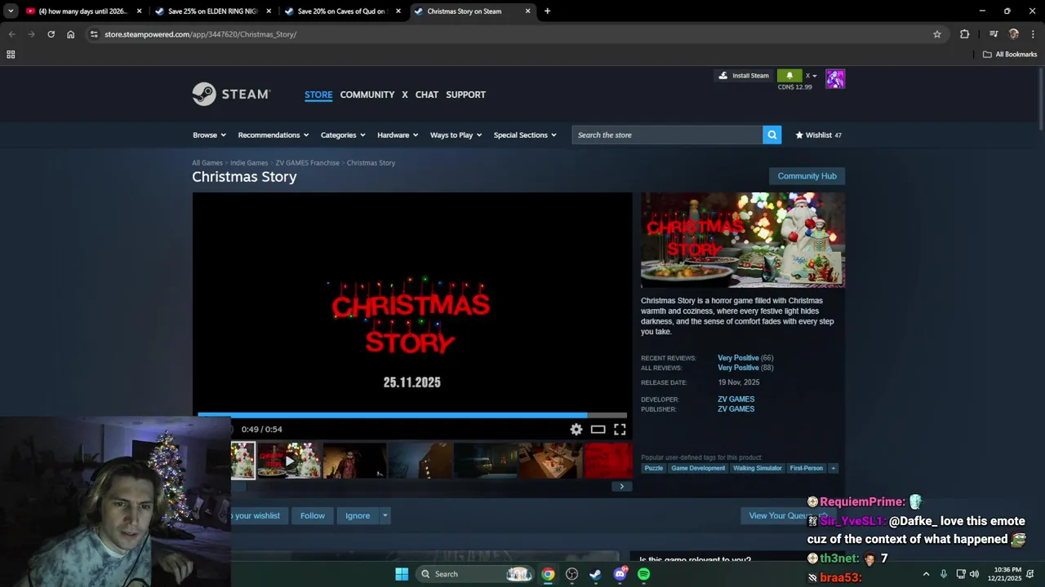Open Discord from the taskbar

[620, 574]
